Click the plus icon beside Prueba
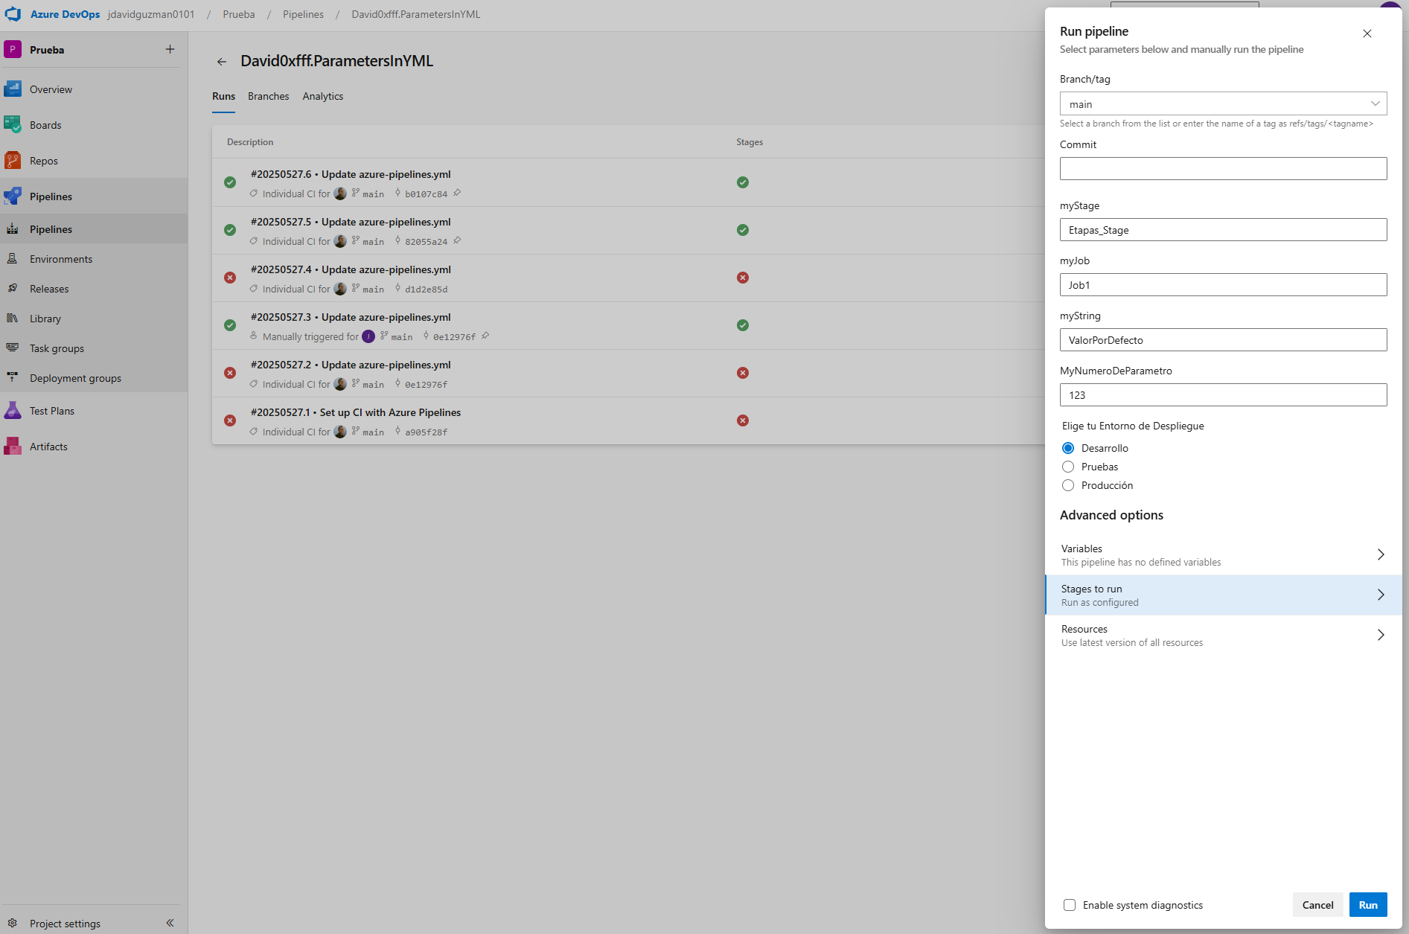 coord(170,50)
